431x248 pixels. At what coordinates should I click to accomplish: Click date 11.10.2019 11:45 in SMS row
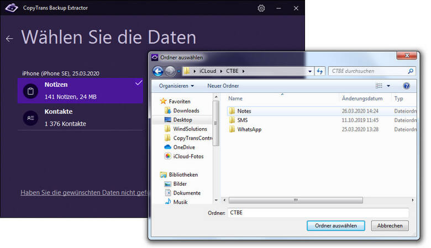pyautogui.click(x=360, y=120)
